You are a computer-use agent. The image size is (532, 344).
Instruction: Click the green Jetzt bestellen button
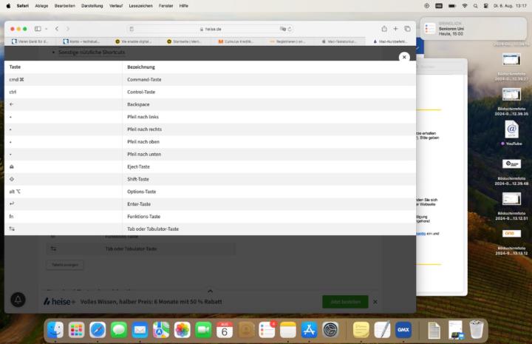point(345,302)
